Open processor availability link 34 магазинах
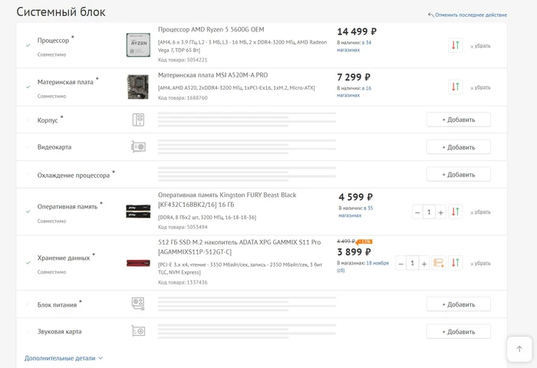 tap(354, 46)
